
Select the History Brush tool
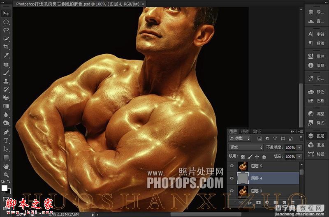tap(6, 90)
